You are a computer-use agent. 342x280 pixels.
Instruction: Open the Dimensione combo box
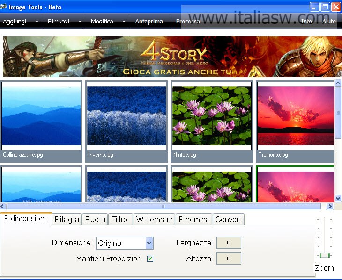(125, 243)
